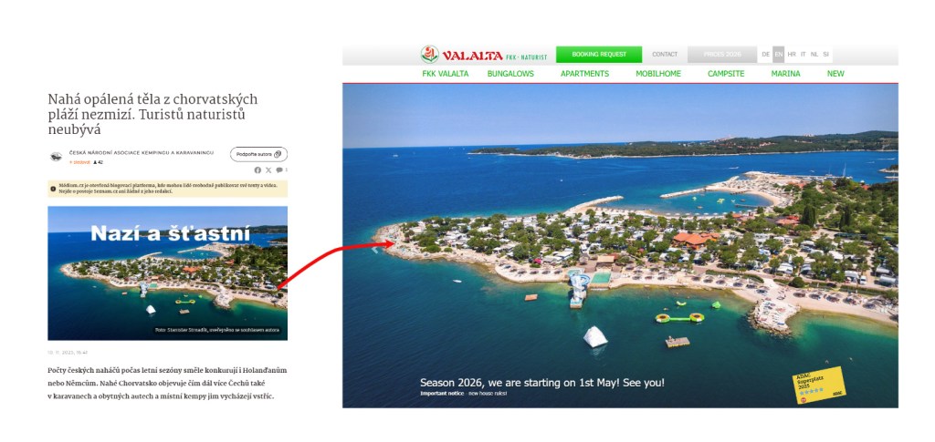This screenshot has width=935, height=442.
Task: Switch site language to DE
Action: (766, 54)
